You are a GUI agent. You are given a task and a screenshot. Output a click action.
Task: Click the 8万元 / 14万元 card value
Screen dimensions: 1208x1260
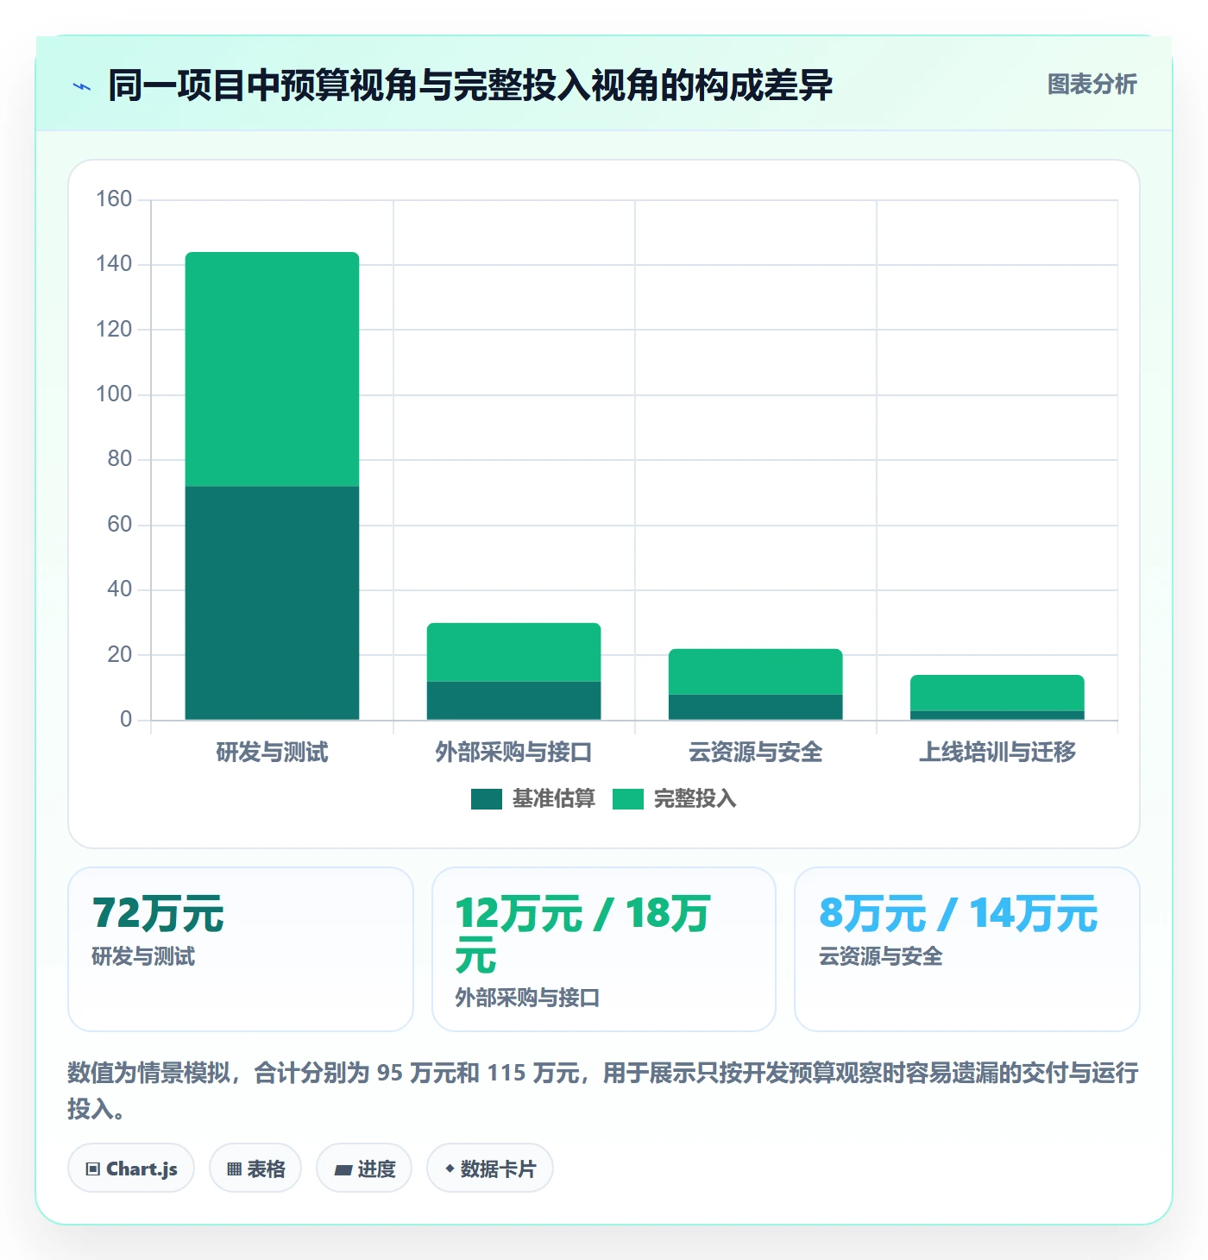pos(959,914)
